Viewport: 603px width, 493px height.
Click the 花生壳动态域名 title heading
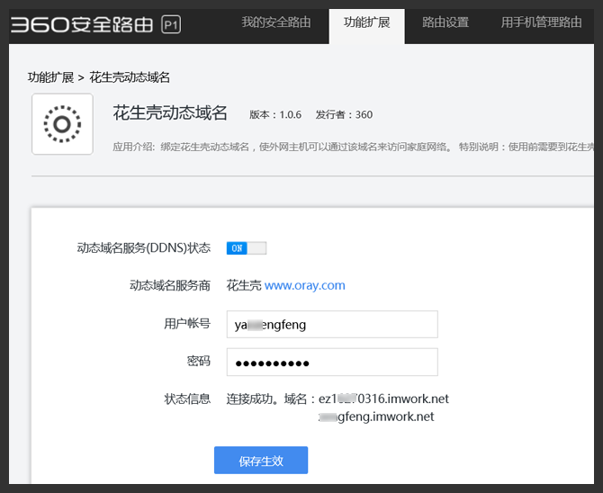click(x=170, y=113)
